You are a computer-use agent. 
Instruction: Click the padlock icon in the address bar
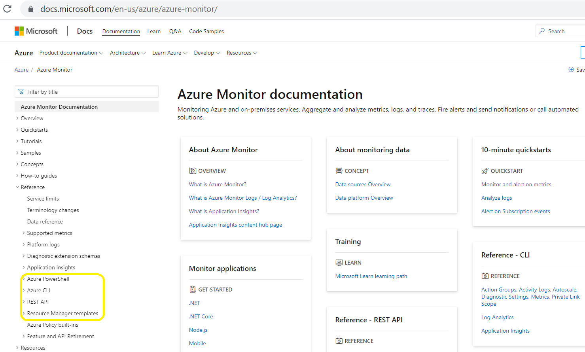click(x=30, y=9)
